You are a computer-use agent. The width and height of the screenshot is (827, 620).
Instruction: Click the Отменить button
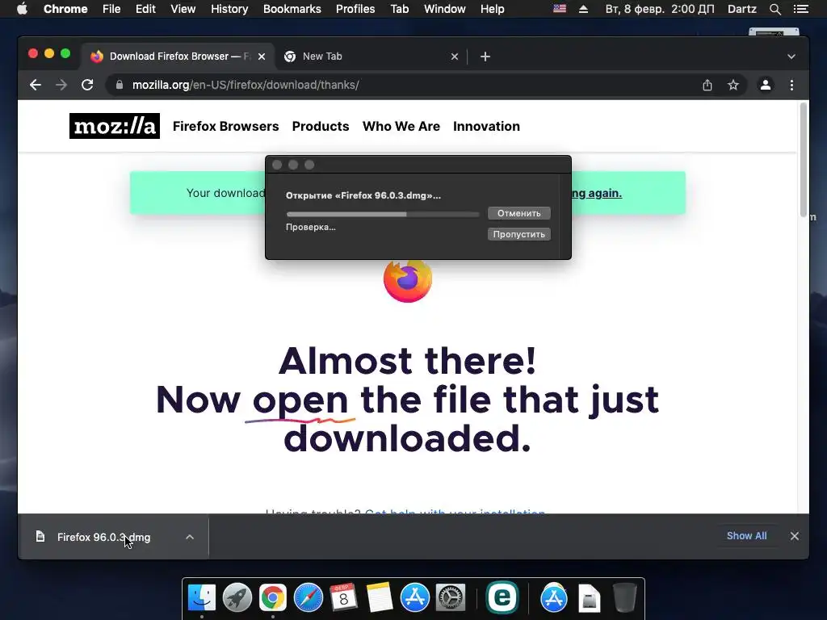(519, 213)
